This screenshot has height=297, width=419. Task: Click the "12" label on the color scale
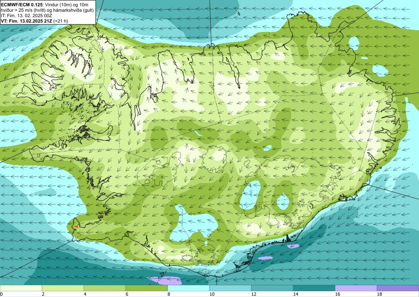[x=253, y=294]
